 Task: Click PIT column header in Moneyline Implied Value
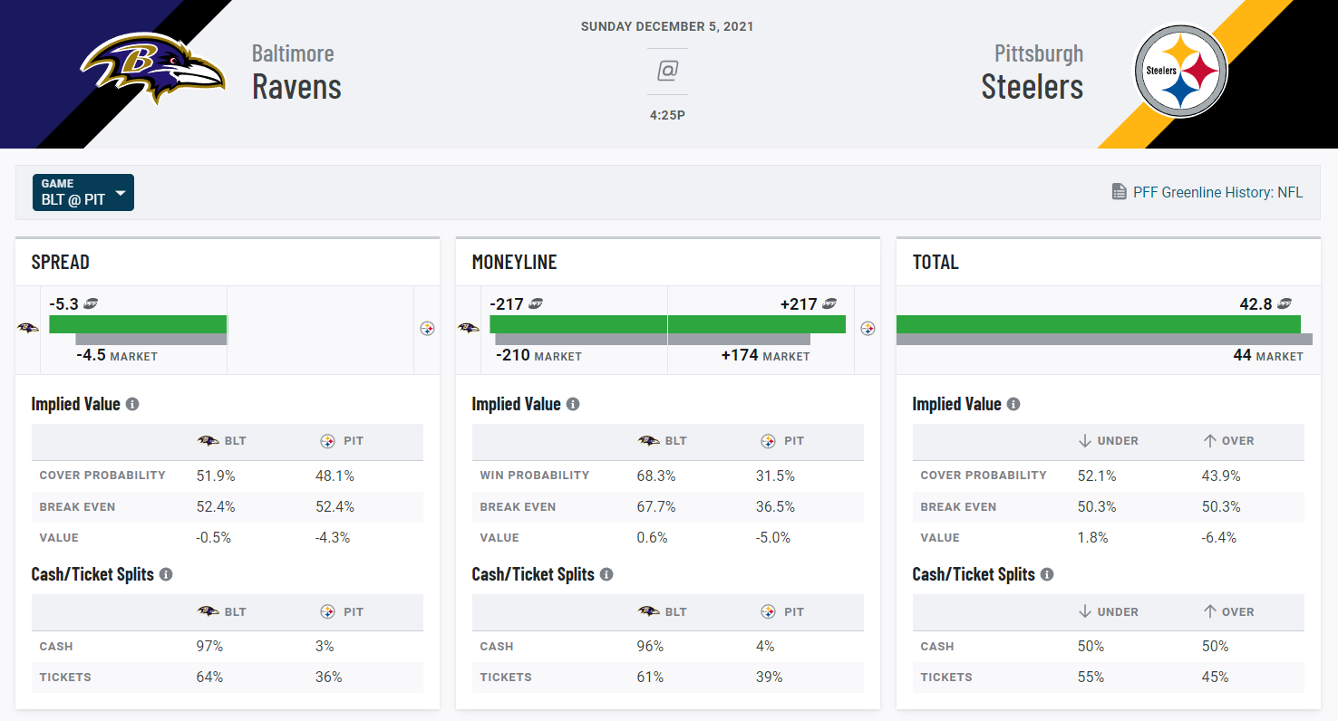(x=782, y=441)
